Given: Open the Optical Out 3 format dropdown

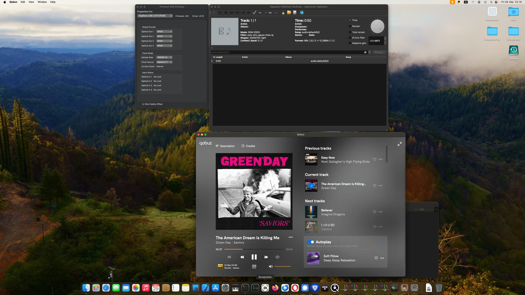Looking at the screenshot, I should pos(164,41).
